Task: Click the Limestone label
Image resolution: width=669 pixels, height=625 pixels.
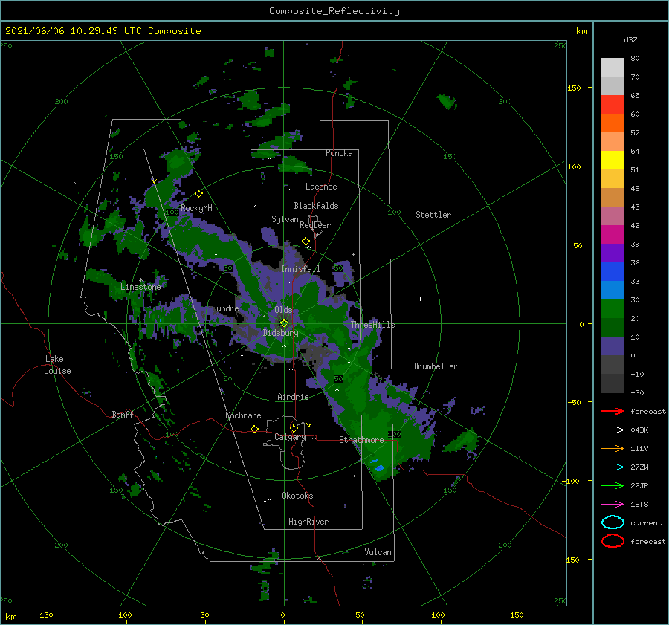Action: coord(140,287)
